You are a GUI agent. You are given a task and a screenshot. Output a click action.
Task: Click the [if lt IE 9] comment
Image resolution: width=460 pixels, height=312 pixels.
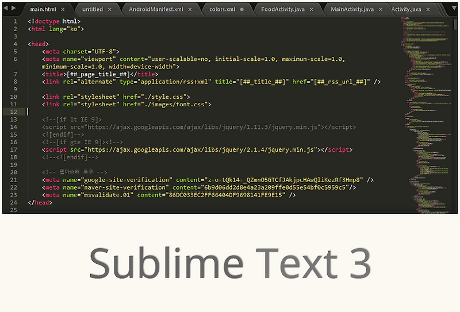pos(72,120)
